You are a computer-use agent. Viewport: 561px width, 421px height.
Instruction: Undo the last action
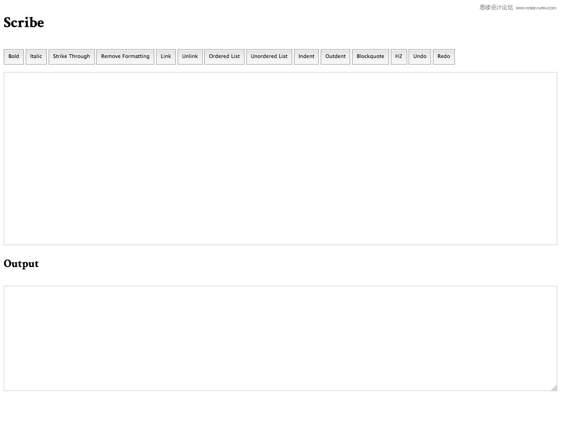coord(420,57)
